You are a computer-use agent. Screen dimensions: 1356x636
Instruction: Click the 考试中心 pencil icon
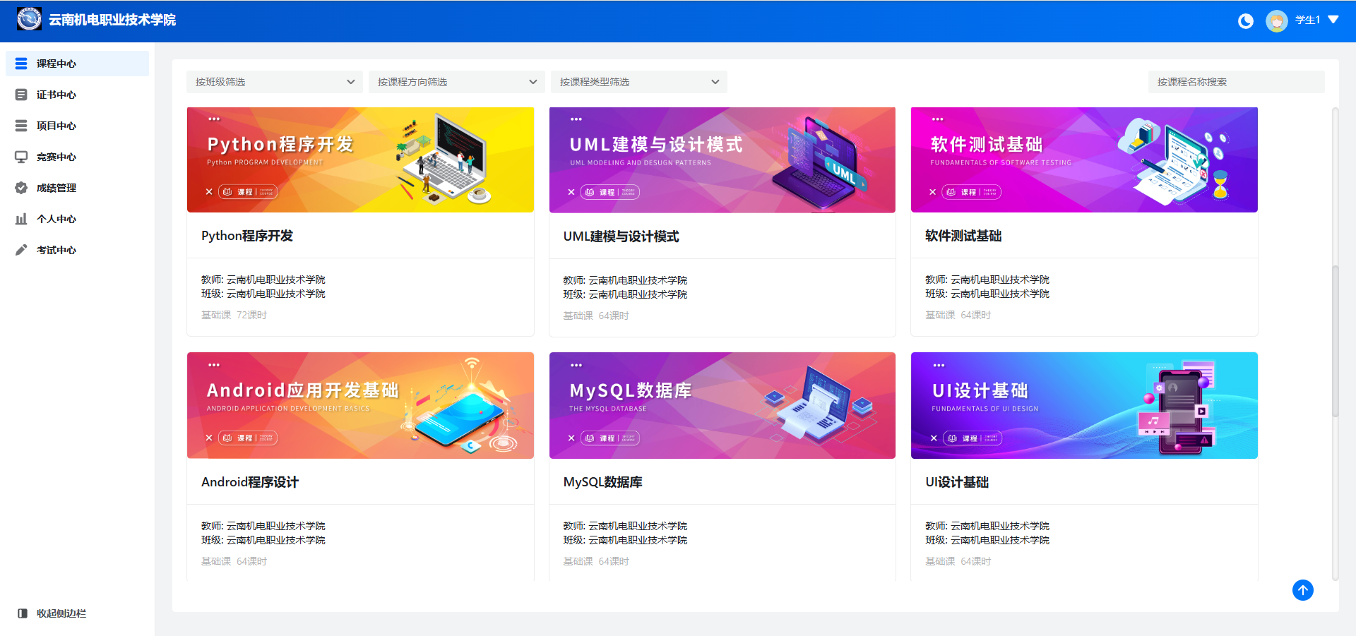21,250
